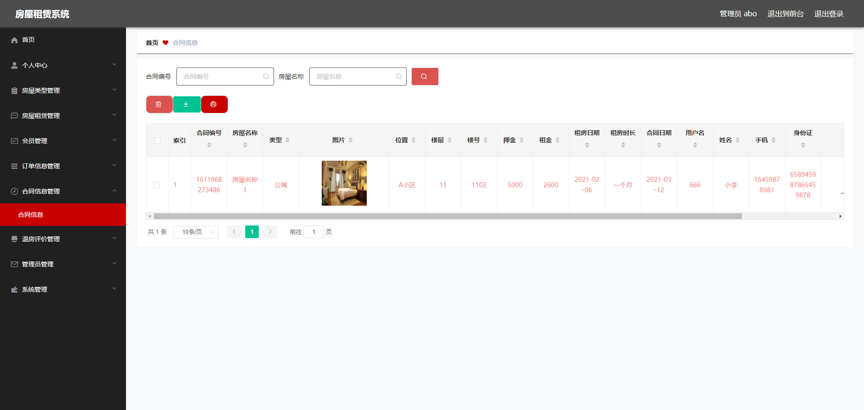
Task: Click 退出到前台 in the top bar
Action: pyautogui.click(x=785, y=14)
